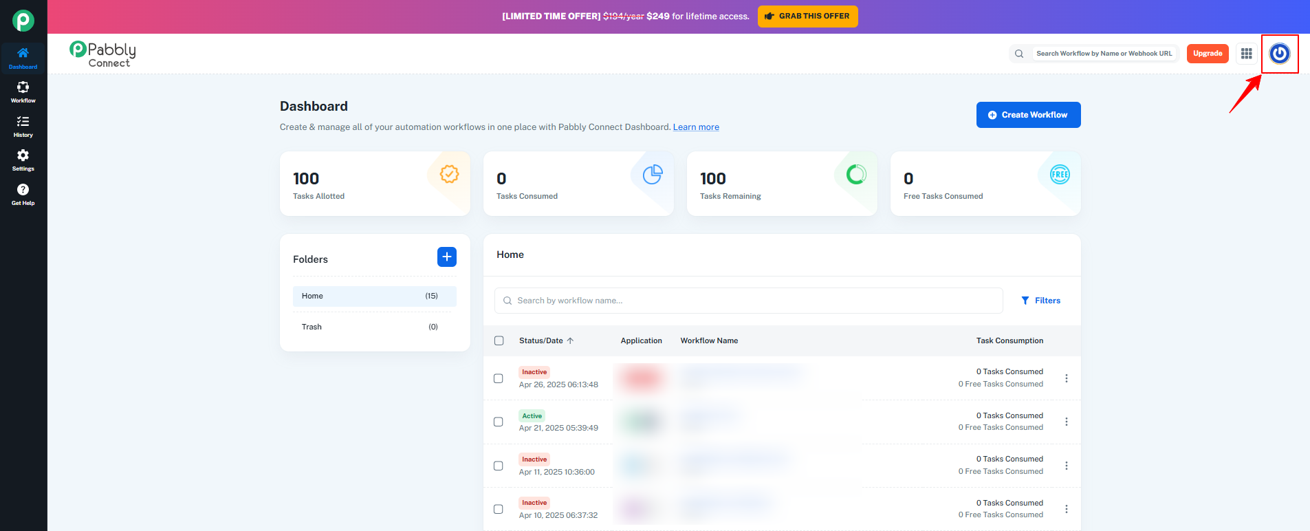Viewport: 1310px width, 531px height.
Task: Click the 100 Tasks Allotted card
Action: pos(375,184)
